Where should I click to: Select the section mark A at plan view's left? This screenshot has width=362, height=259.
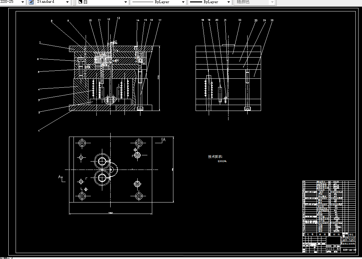(60, 177)
